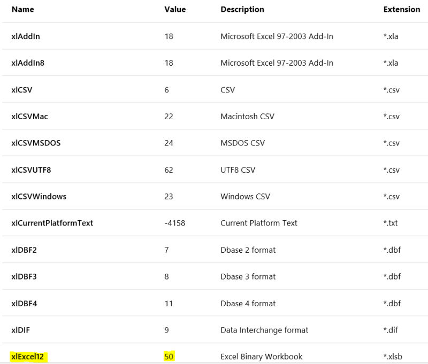Select the Windows CSV description text
Viewport: 428px width, 364px height.
click(x=245, y=197)
